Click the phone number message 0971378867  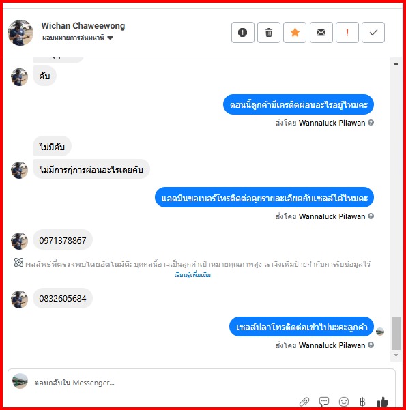point(63,240)
